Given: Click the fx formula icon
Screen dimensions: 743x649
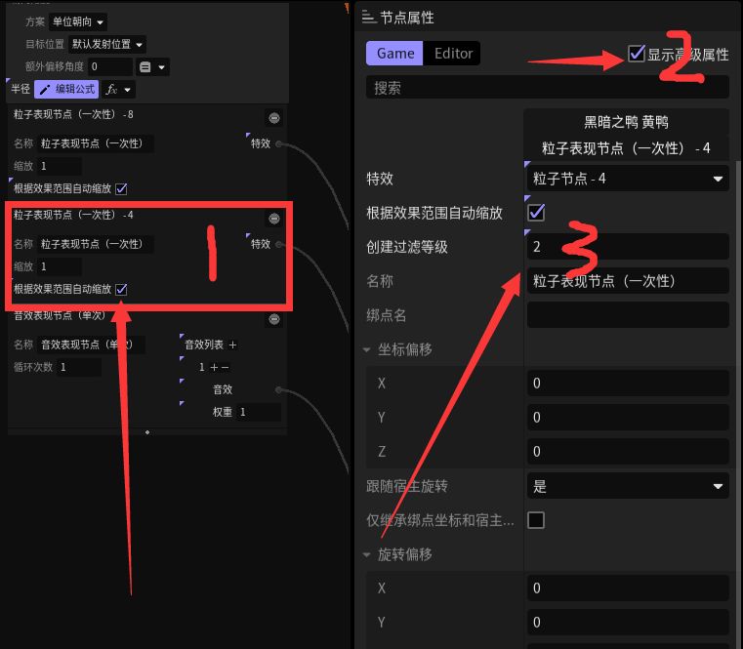Looking at the screenshot, I should [x=111, y=89].
